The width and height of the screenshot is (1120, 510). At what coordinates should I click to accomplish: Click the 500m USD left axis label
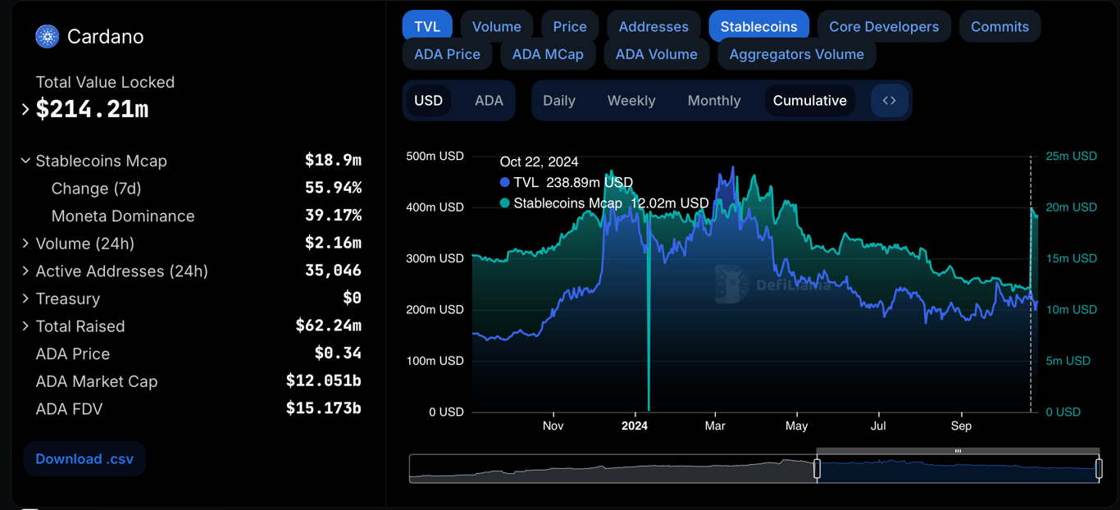coord(435,156)
